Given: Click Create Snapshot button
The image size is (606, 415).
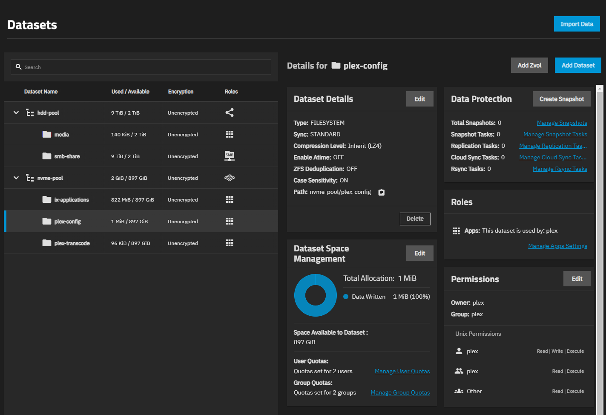Looking at the screenshot, I should pos(561,99).
